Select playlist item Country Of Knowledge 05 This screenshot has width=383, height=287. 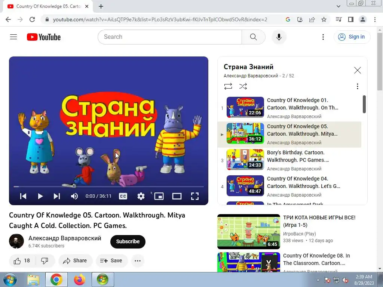point(289,135)
